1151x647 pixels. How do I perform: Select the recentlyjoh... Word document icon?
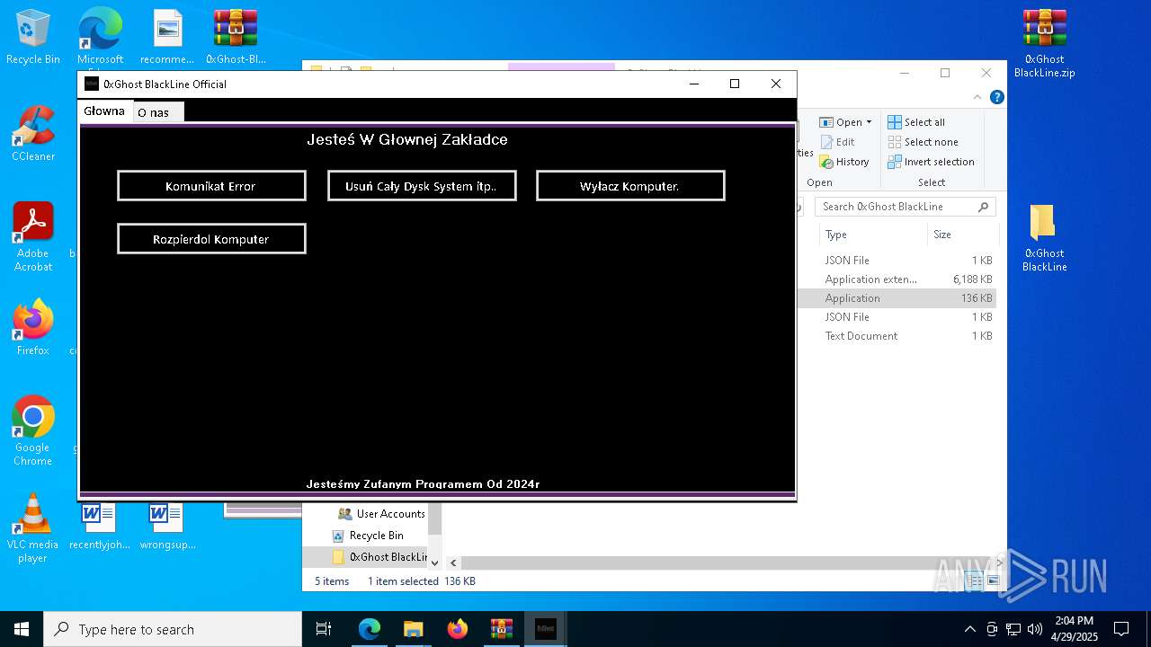(99, 527)
